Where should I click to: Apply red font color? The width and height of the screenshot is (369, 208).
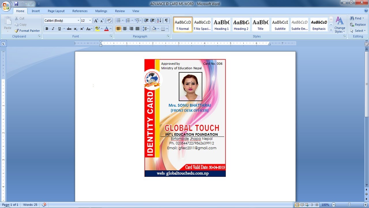point(106,29)
